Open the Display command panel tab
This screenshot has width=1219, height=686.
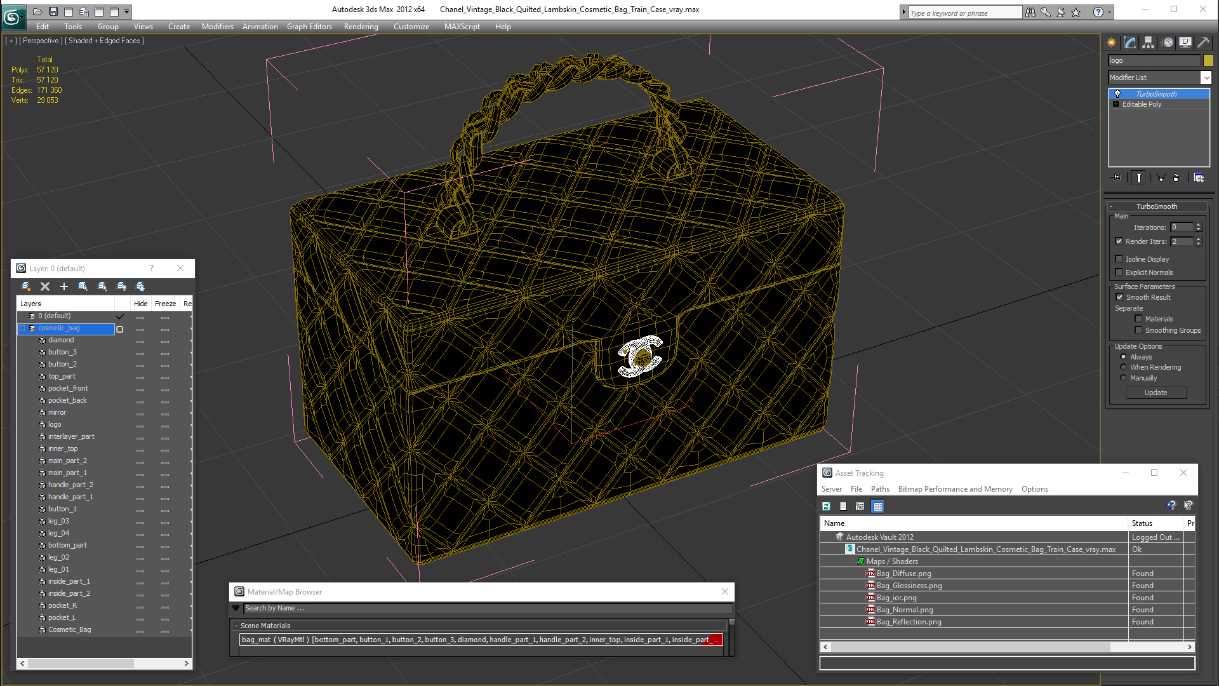tap(1185, 43)
